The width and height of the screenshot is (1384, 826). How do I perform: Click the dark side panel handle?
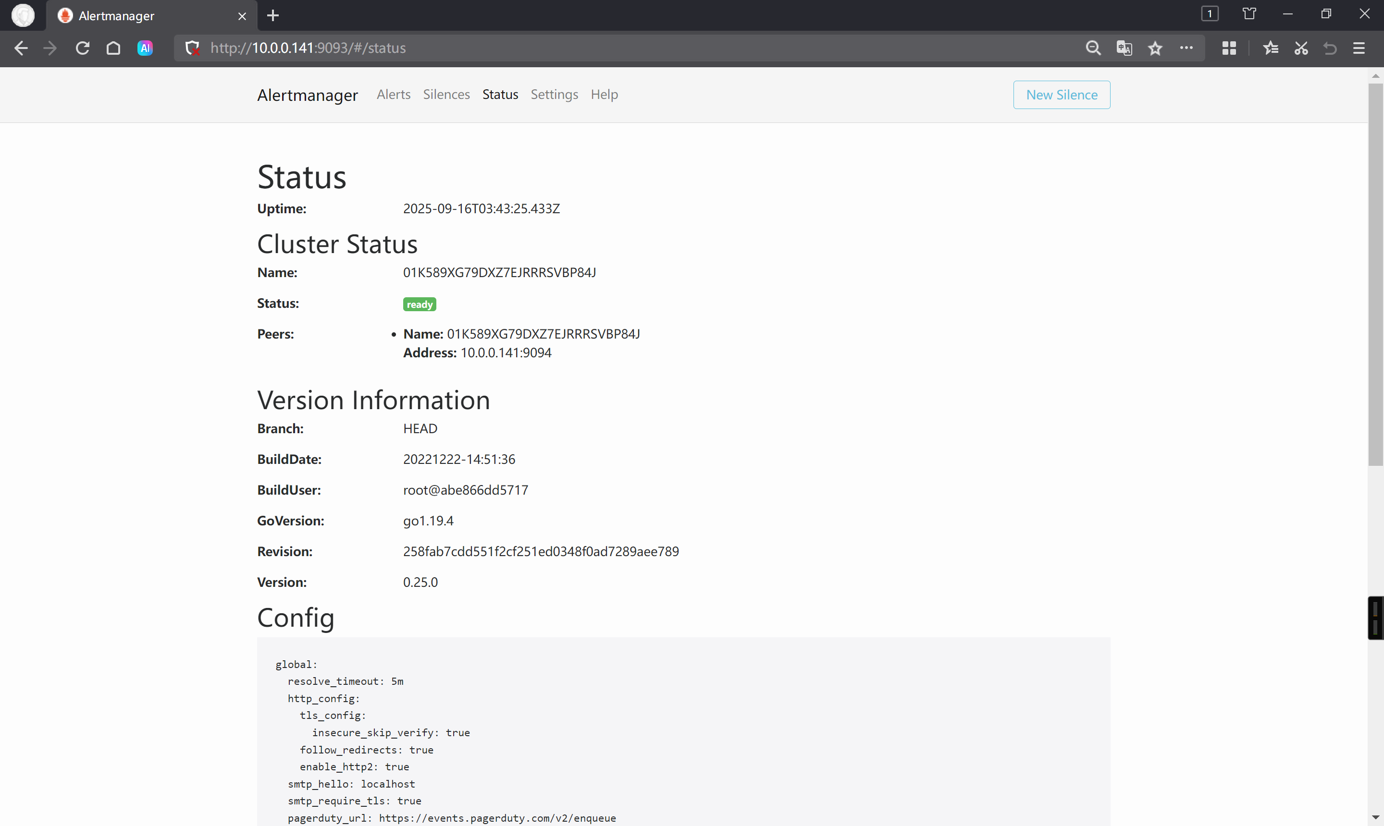click(1376, 618)
